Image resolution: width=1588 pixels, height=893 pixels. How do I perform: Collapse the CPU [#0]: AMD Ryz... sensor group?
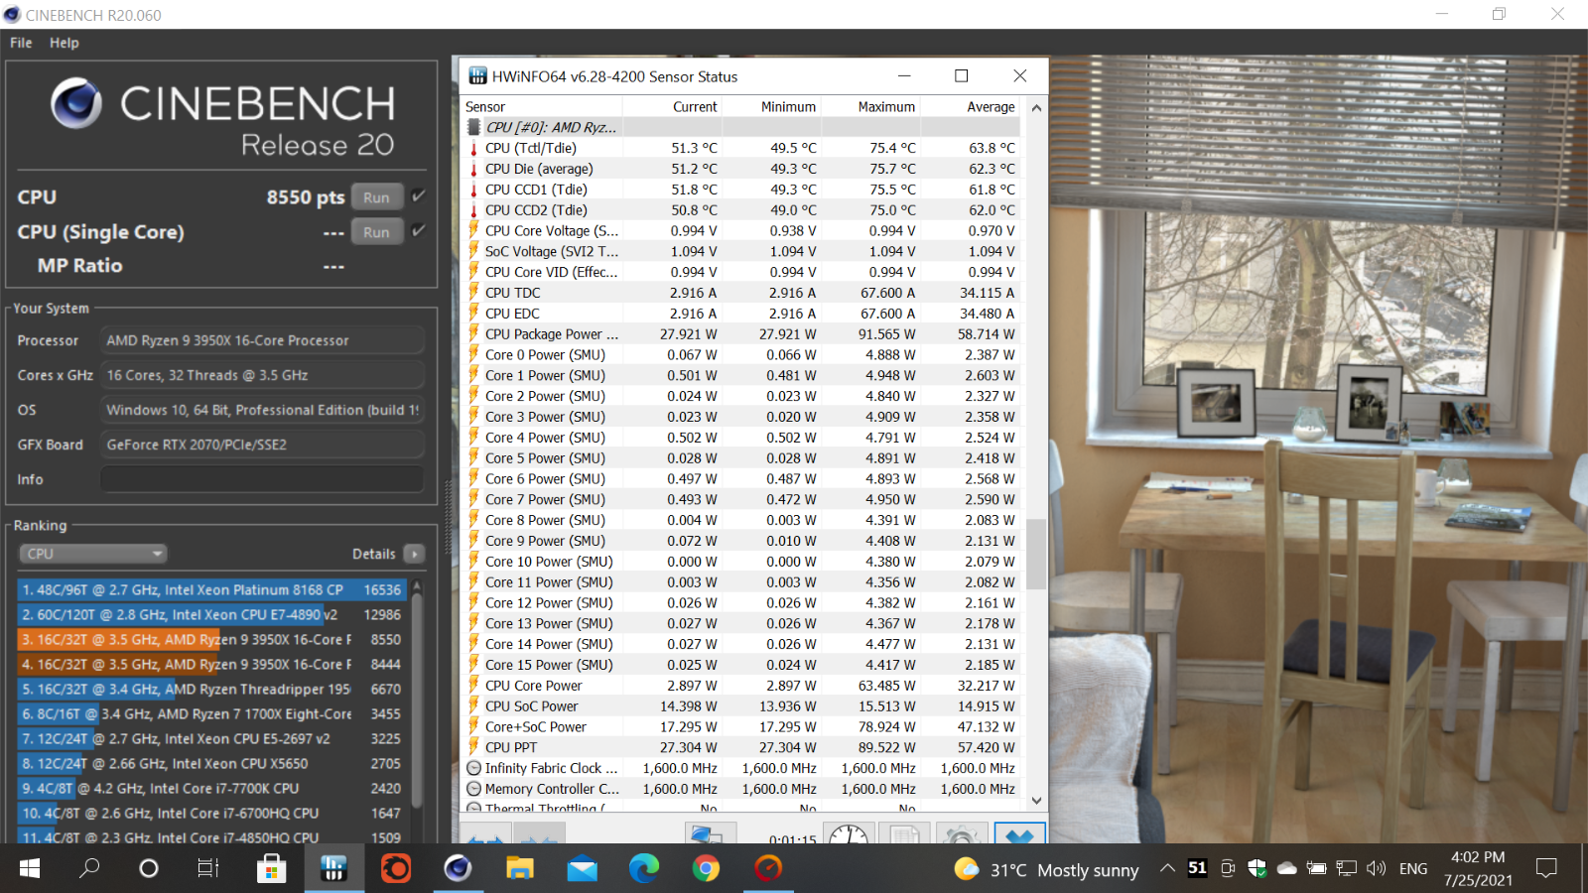741,127
